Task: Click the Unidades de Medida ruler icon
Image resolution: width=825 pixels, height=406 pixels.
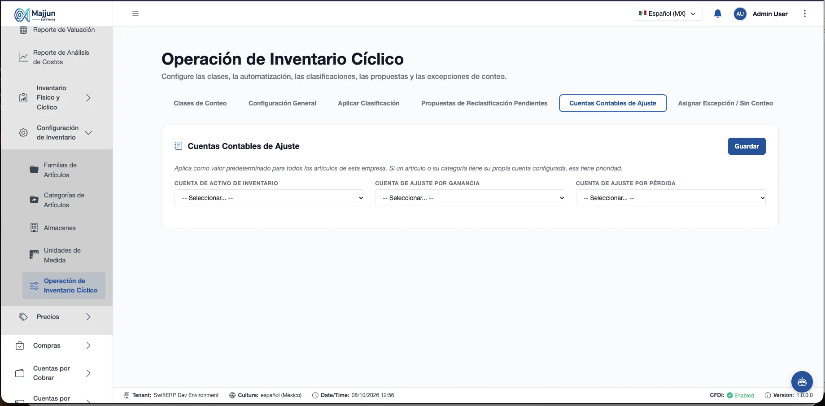Action: 34,255
